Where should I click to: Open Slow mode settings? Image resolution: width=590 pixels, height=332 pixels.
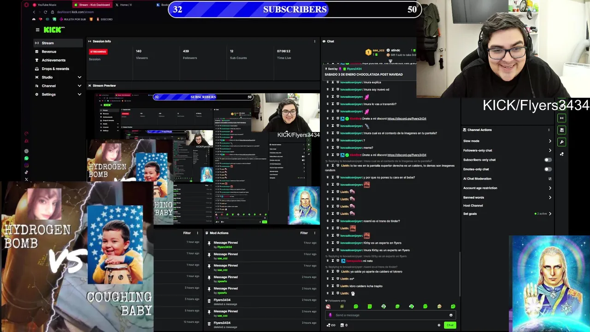click(x=507, y=141)
